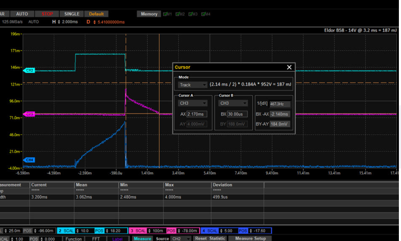Click the CH3 magenta channel marker
401x241 pixels.
[x=29, y=114]
